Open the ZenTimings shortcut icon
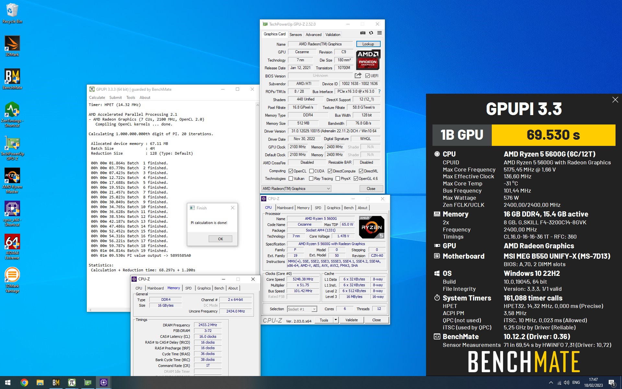This screenshot has height=389, width=622. pos(12,114)
